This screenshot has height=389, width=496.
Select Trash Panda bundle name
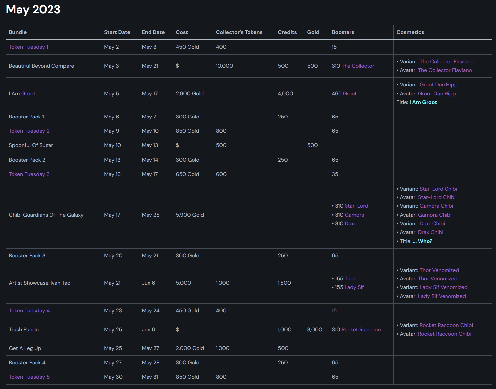[24, 330]
